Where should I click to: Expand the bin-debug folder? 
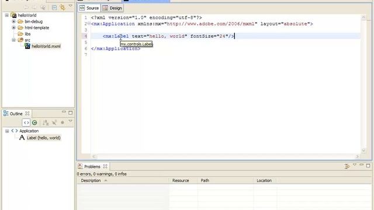point(13,22)
